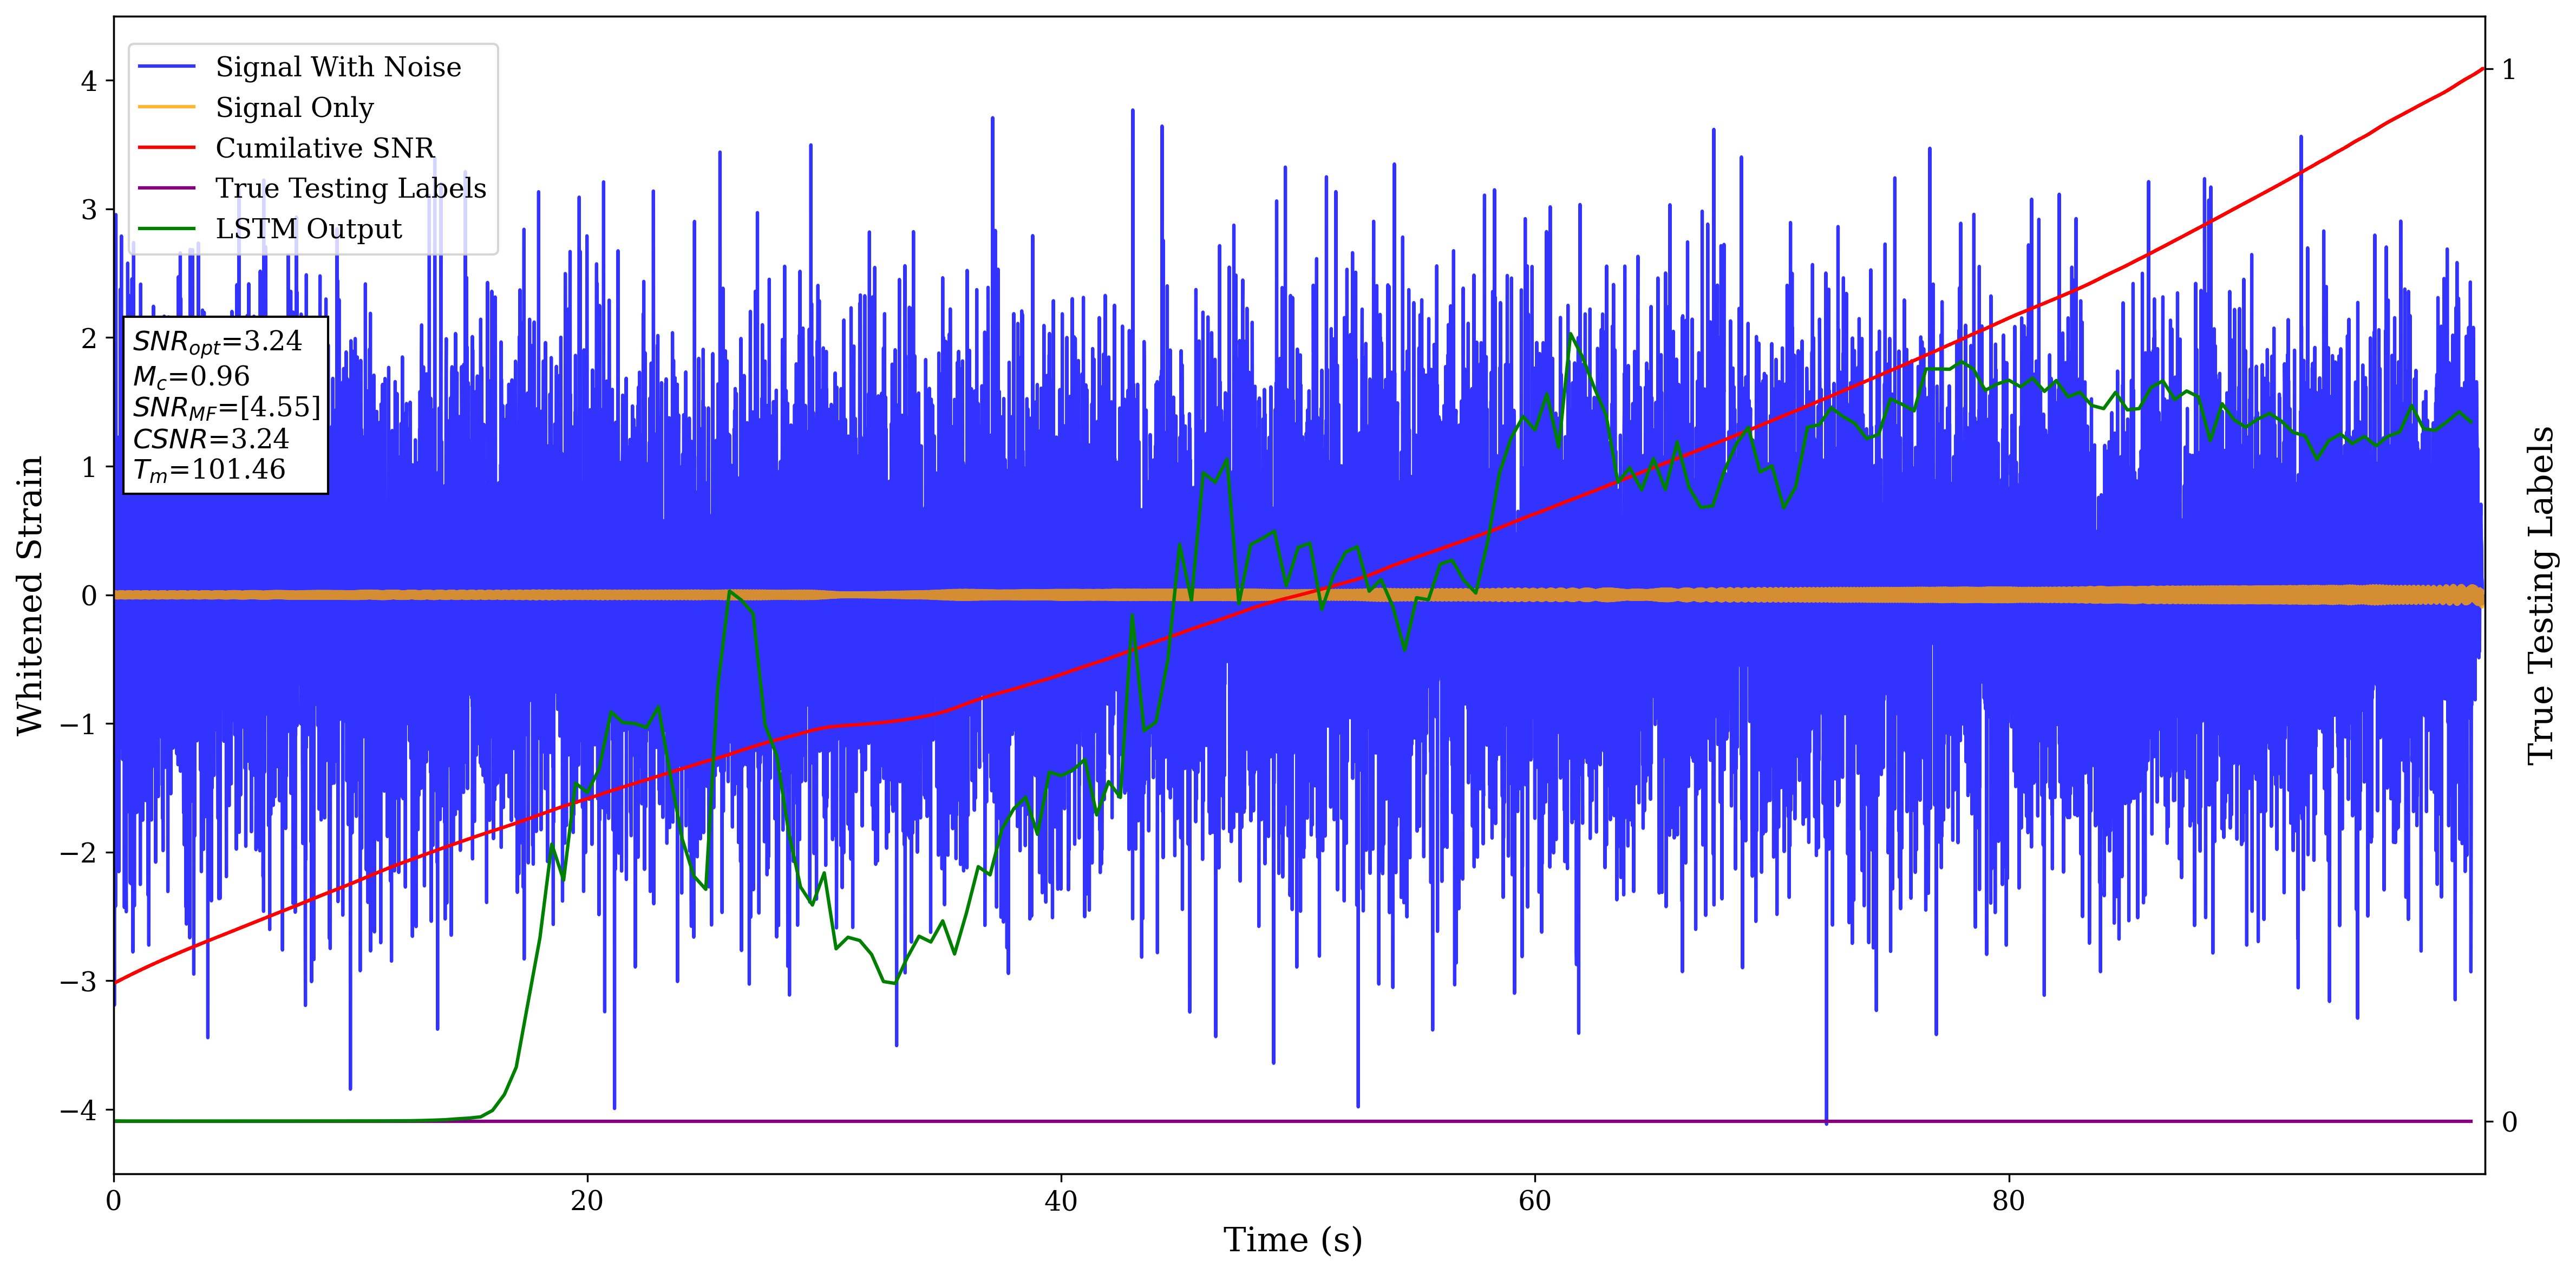This screenshot has height=1274, width=2576.
Task: Click the 'Time (s)' x-axis label
Action: 1292,1240
